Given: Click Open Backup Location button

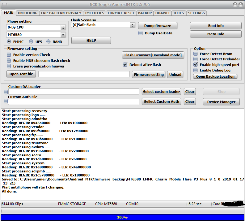Looking at the screenshot, I should pyautogui.click(x=215, y=76).
